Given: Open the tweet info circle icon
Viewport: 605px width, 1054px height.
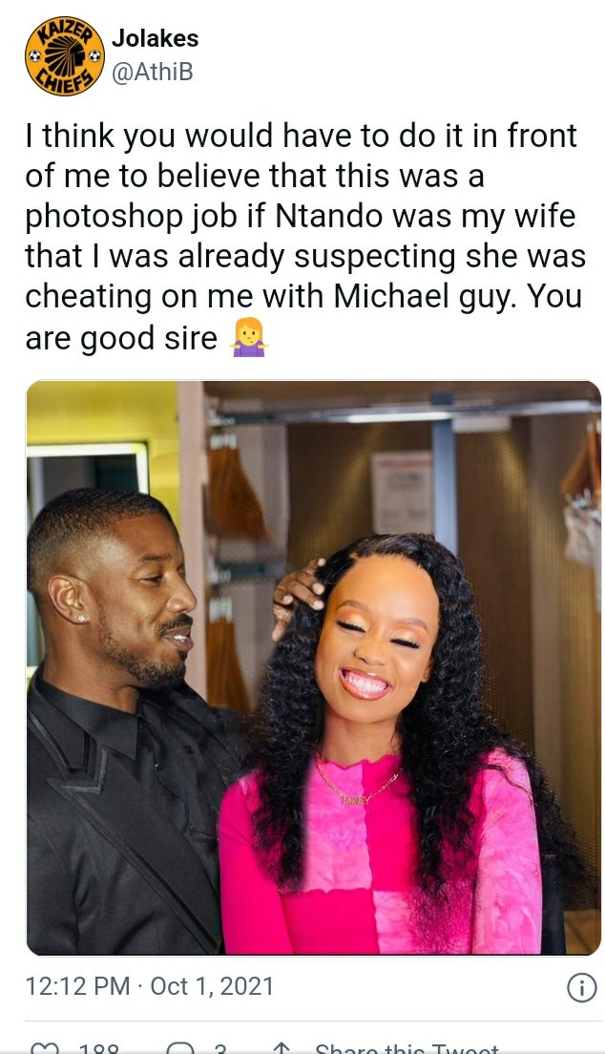Looking at the screenshot, I should [x=581, y=987].
